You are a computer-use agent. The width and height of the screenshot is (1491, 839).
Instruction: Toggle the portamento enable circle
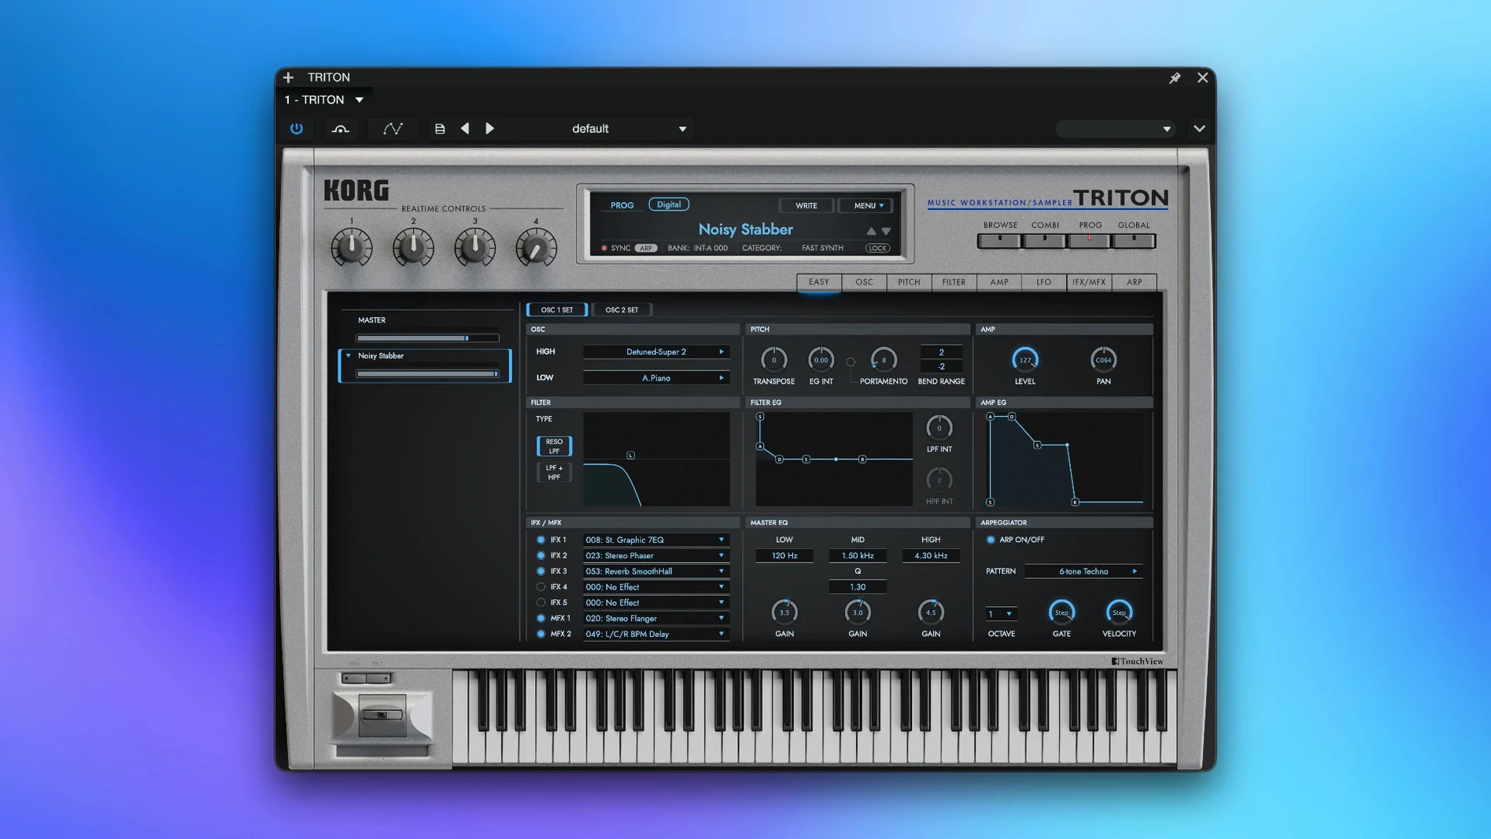(851, 362)
